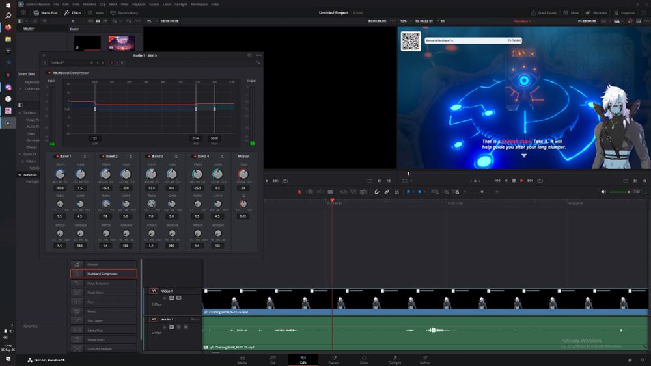Collapse the Open FX tree category
Screen dimensions: 651x366
click(20, 154)
